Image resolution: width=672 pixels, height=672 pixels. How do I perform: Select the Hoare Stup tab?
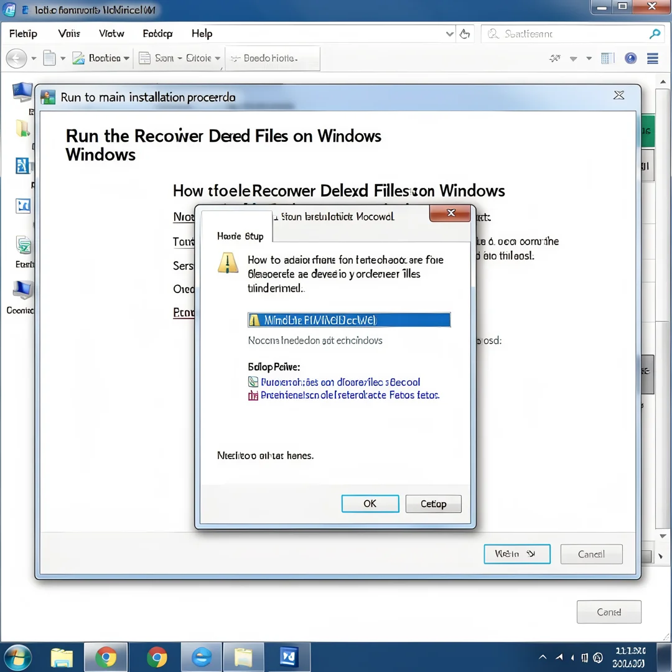pos(240,236)
